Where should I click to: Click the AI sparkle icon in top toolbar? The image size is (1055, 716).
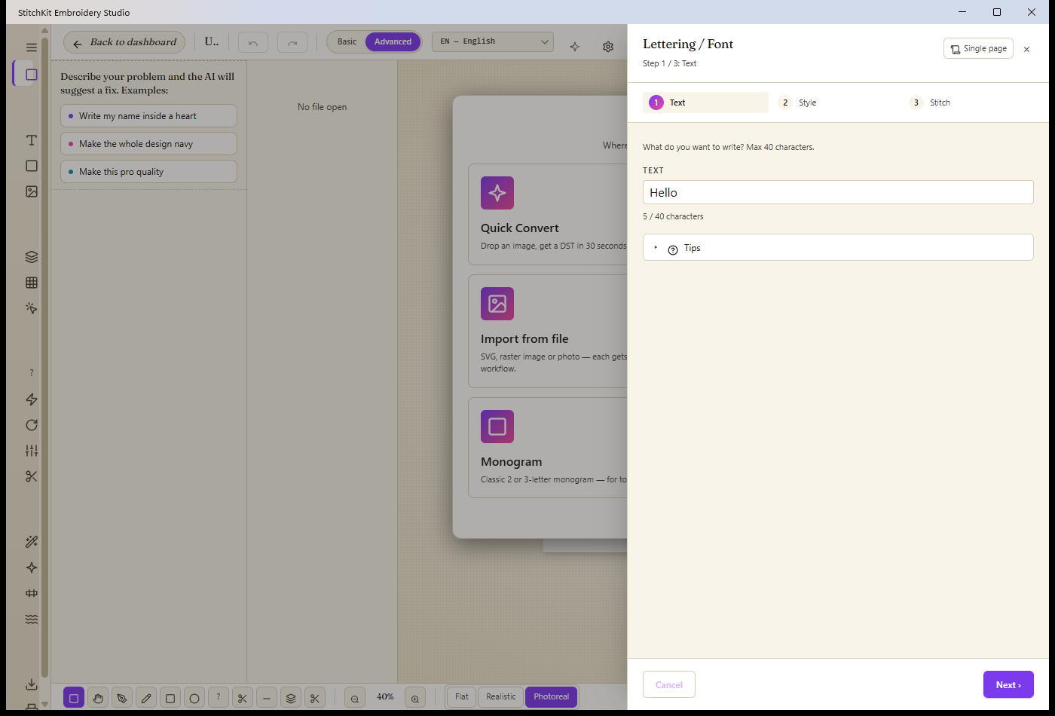click(x=575, y=47)
